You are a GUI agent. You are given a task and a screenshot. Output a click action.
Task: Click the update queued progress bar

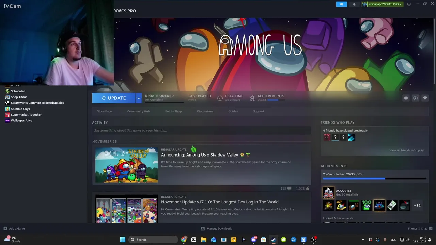click(164, 102)
